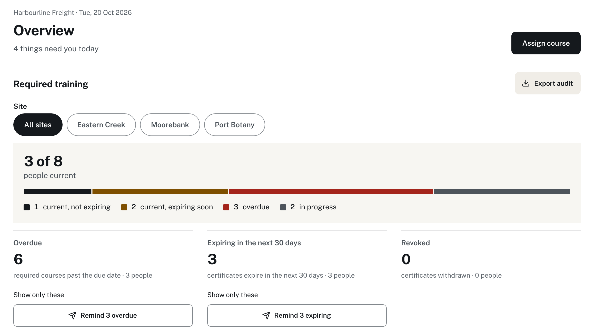595x332 pixels.
Task: Click the brown legend swatch for expiring soon
Action: click(124, 207)
